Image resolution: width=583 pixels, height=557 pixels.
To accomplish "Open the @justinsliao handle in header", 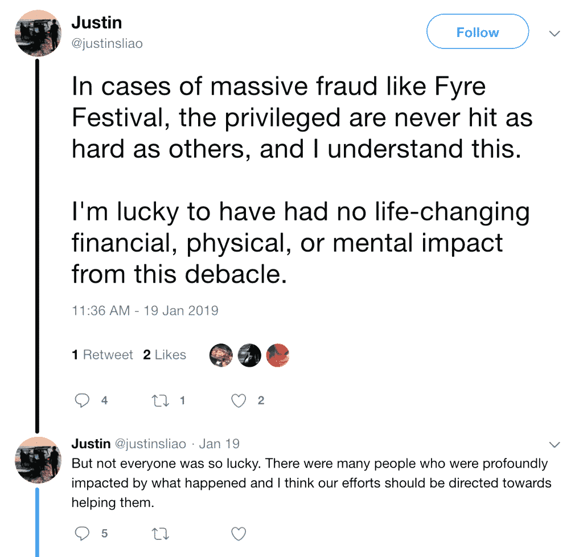I will (107, 43).
